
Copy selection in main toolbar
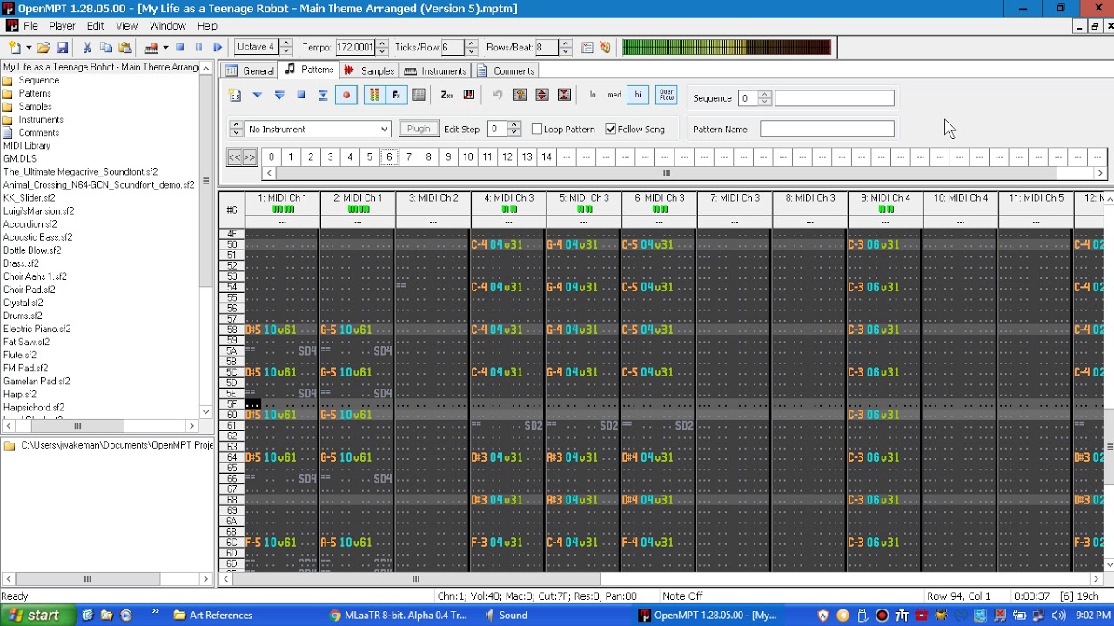pyautogui.click(x=106, y=48)
